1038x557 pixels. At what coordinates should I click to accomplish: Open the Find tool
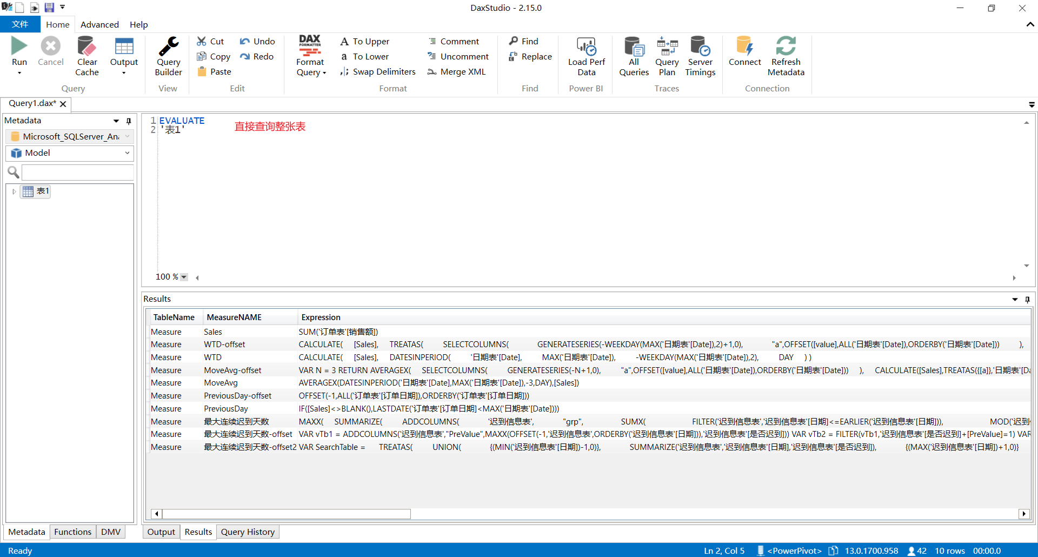tap(523, 41)
